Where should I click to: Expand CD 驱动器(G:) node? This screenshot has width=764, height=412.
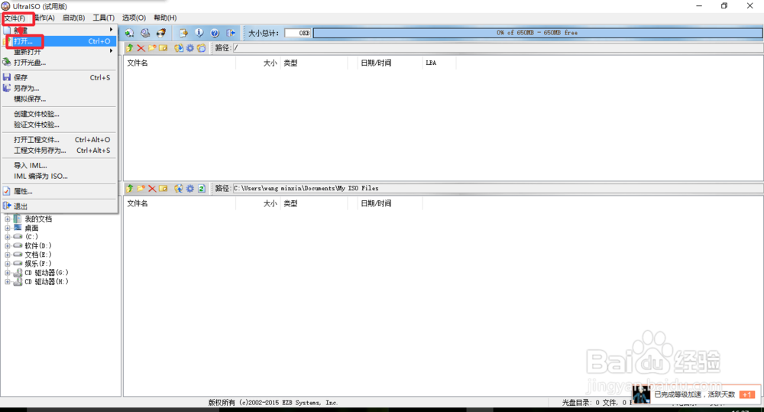[x=8, y=273]
